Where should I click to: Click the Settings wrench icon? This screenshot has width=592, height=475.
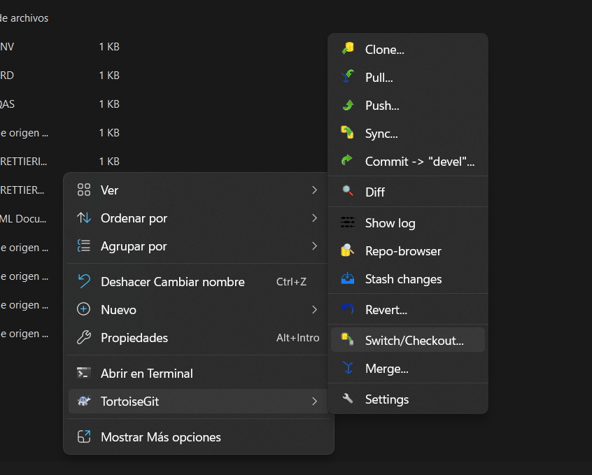pyautogui.click(x=348, y=399)
